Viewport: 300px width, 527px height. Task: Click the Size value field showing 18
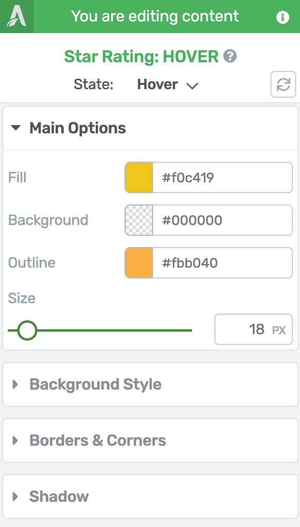point(254,329)
